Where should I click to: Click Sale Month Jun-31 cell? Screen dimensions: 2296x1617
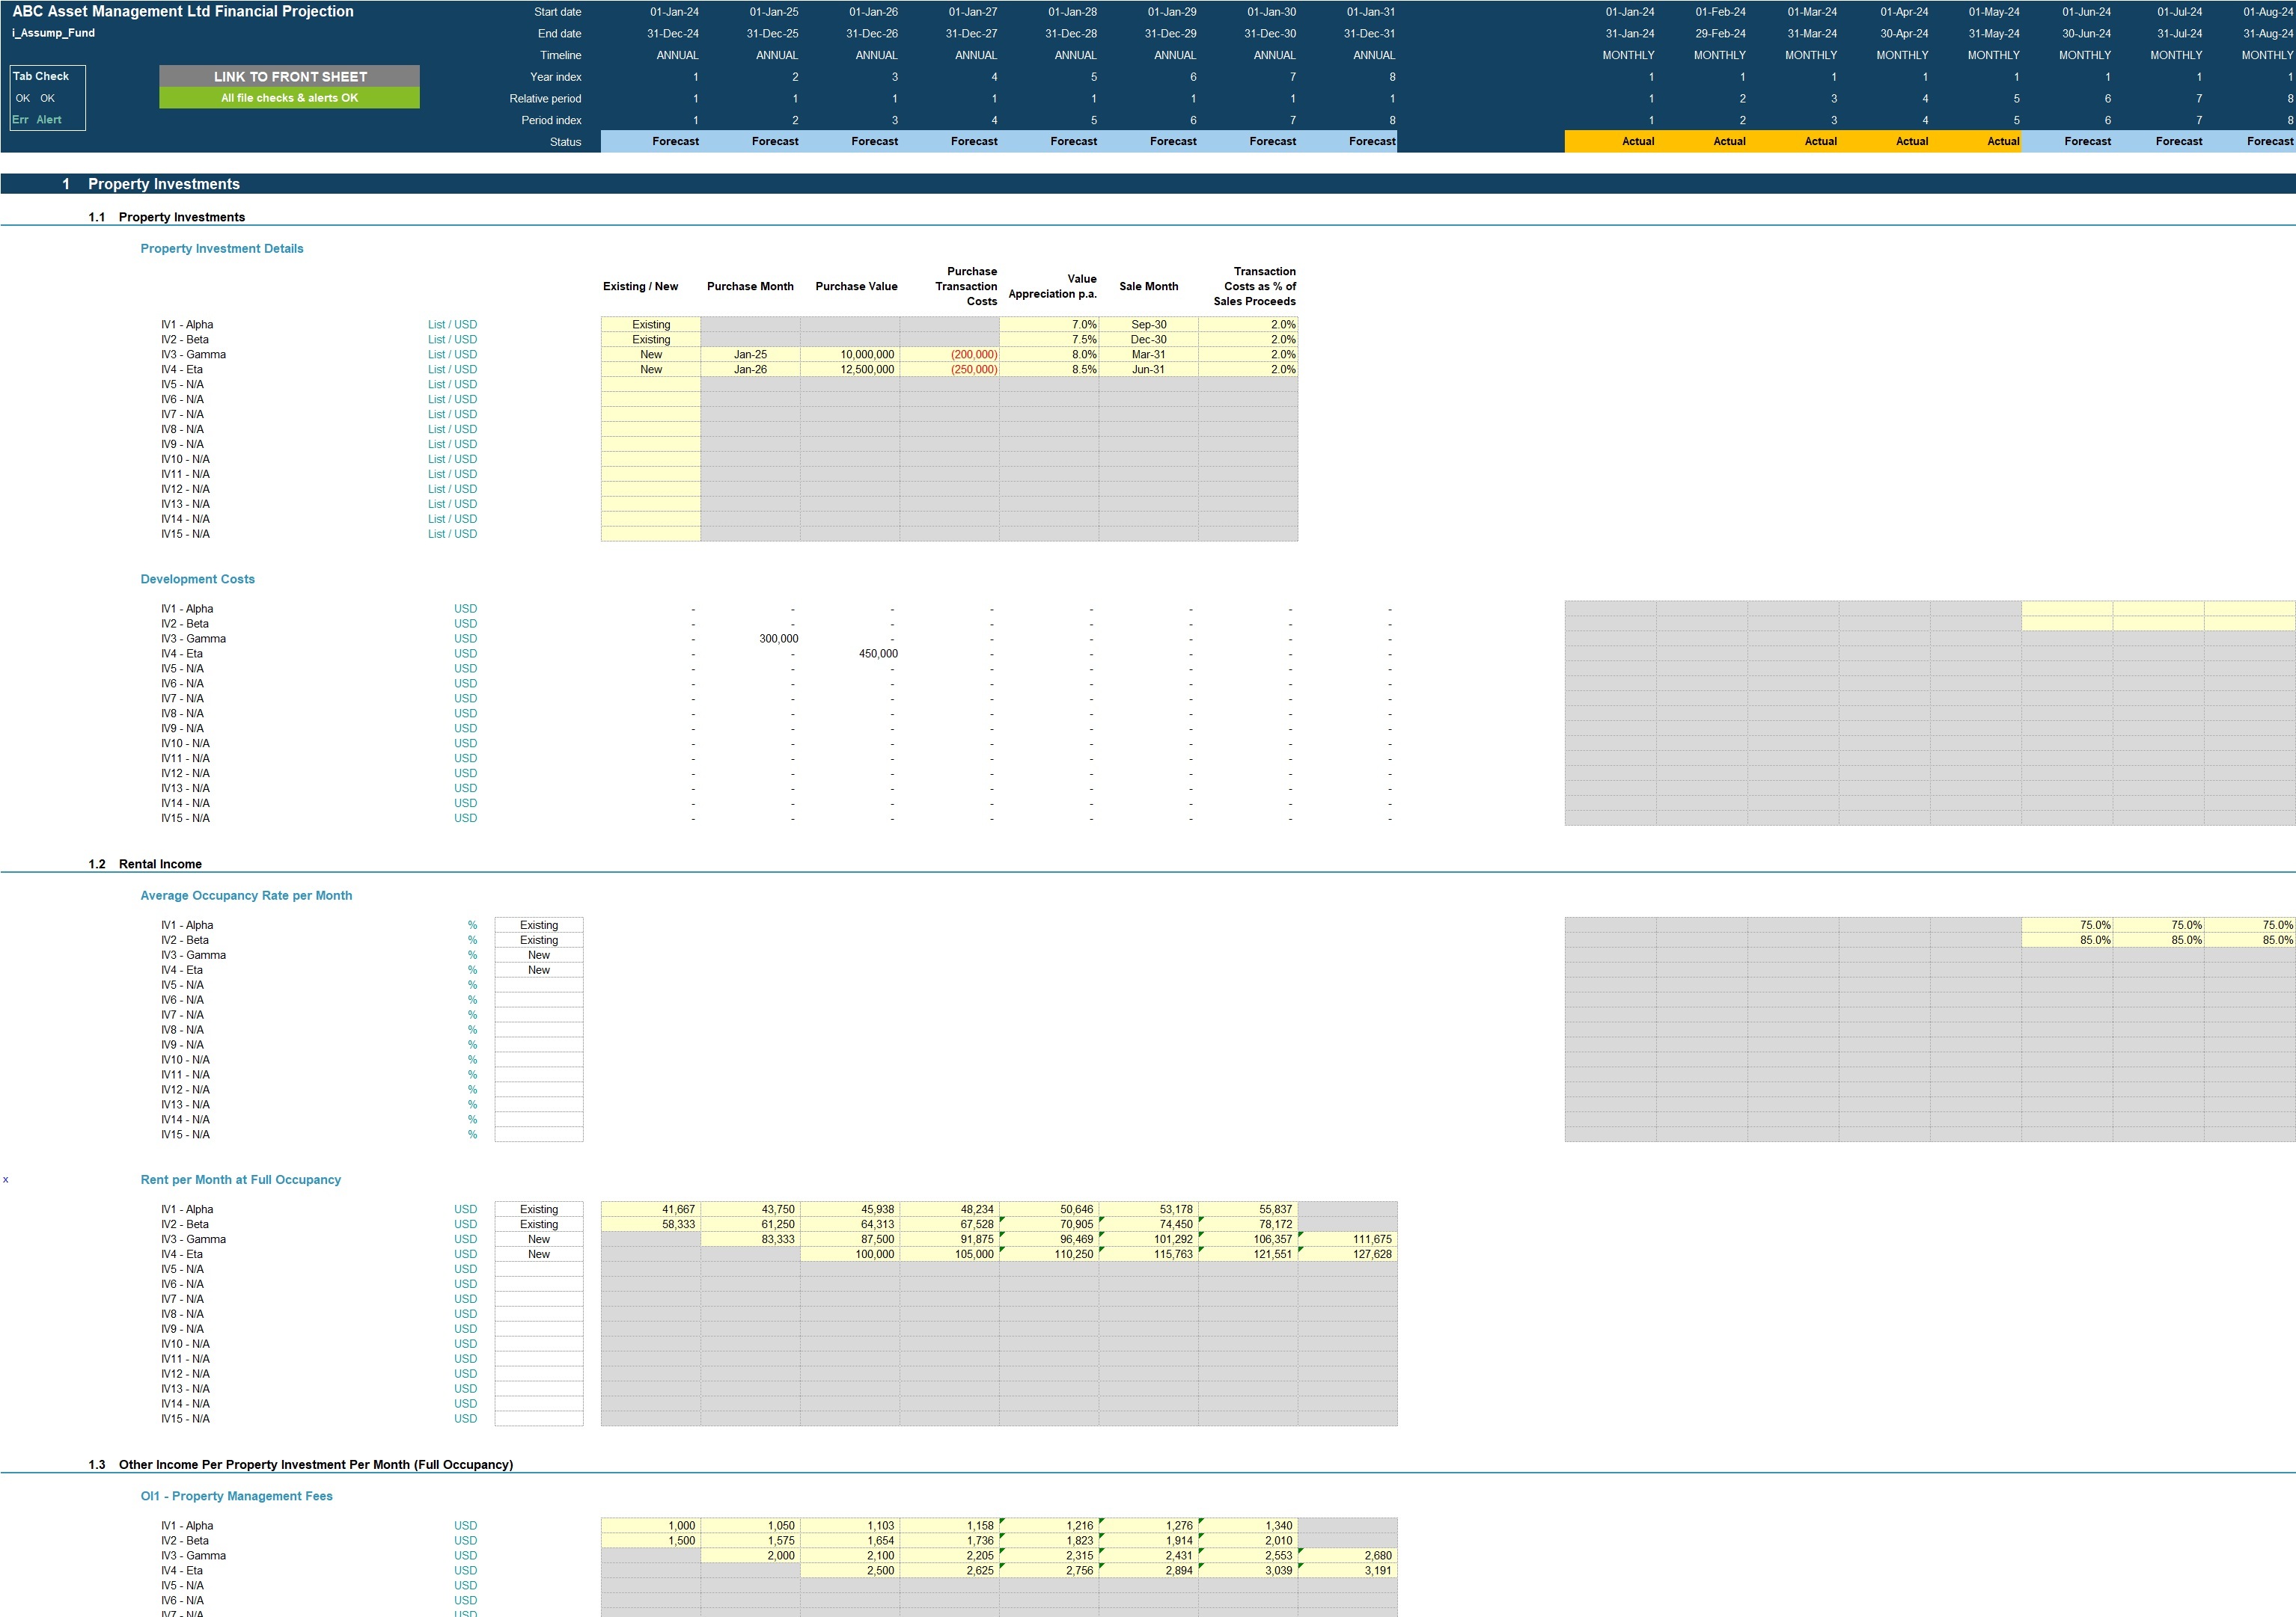pyautogui.click(x=1148, y=369)
